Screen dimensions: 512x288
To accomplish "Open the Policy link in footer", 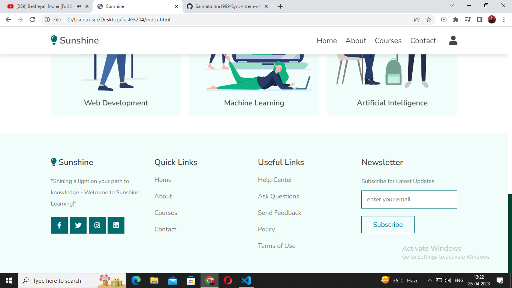I will click(x=266, y=229).
